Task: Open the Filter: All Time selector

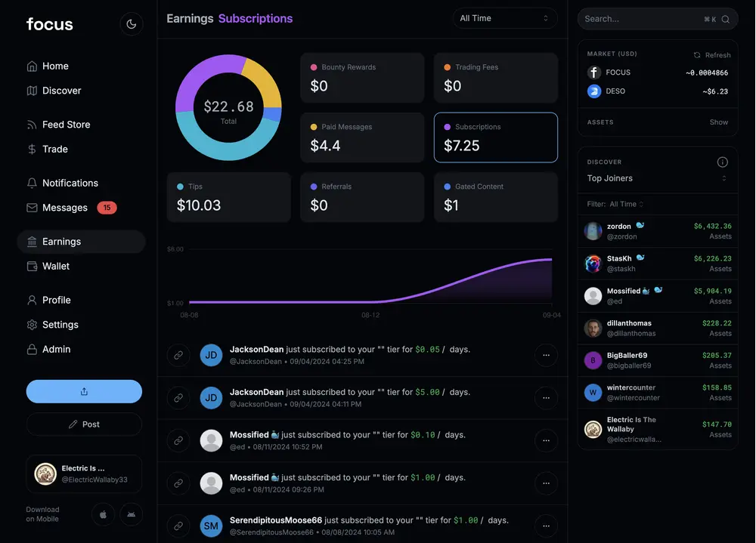Action: [615, 205]
